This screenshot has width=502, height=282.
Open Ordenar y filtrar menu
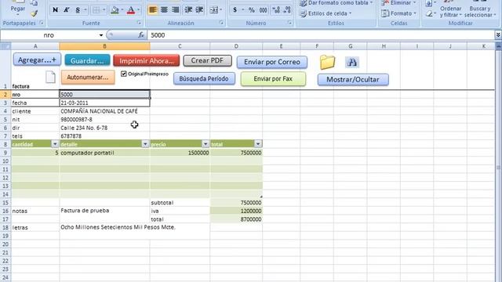pos(450,11)
